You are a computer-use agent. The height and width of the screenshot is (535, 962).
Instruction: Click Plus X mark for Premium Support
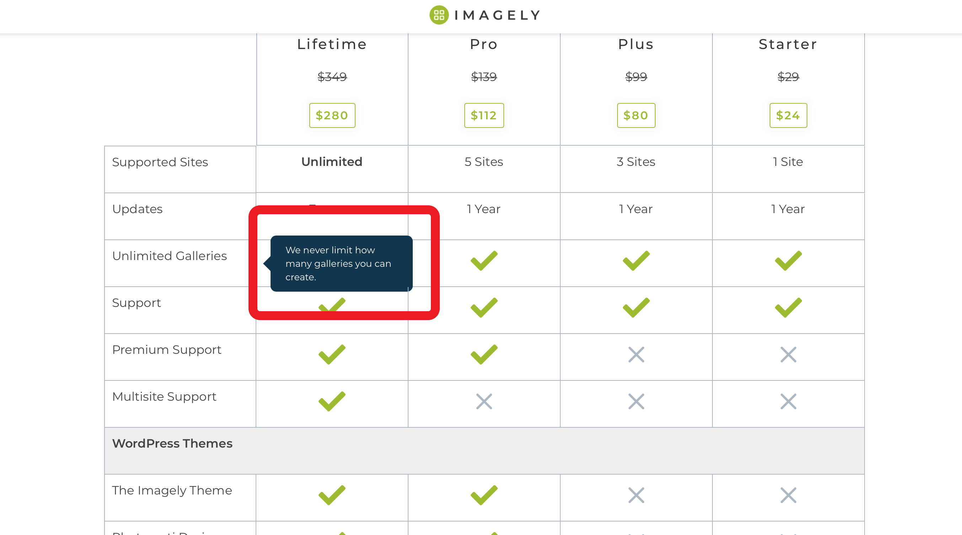(636, 355)
